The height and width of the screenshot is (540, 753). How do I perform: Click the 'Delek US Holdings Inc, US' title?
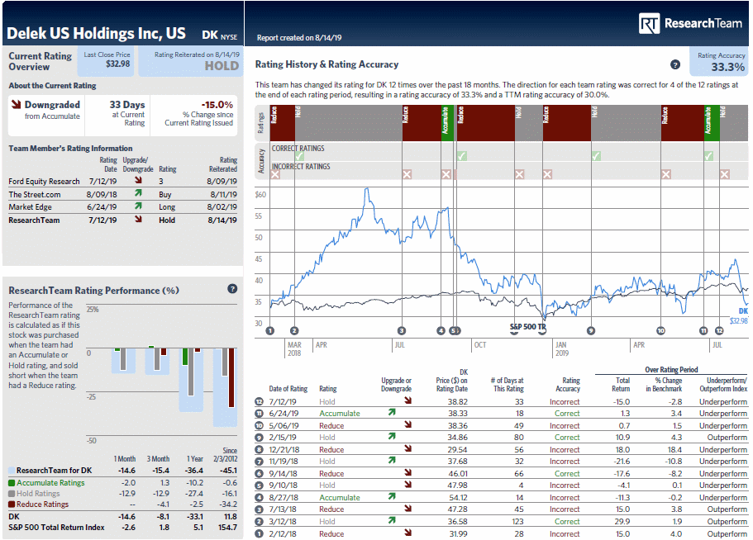point(96,33)
